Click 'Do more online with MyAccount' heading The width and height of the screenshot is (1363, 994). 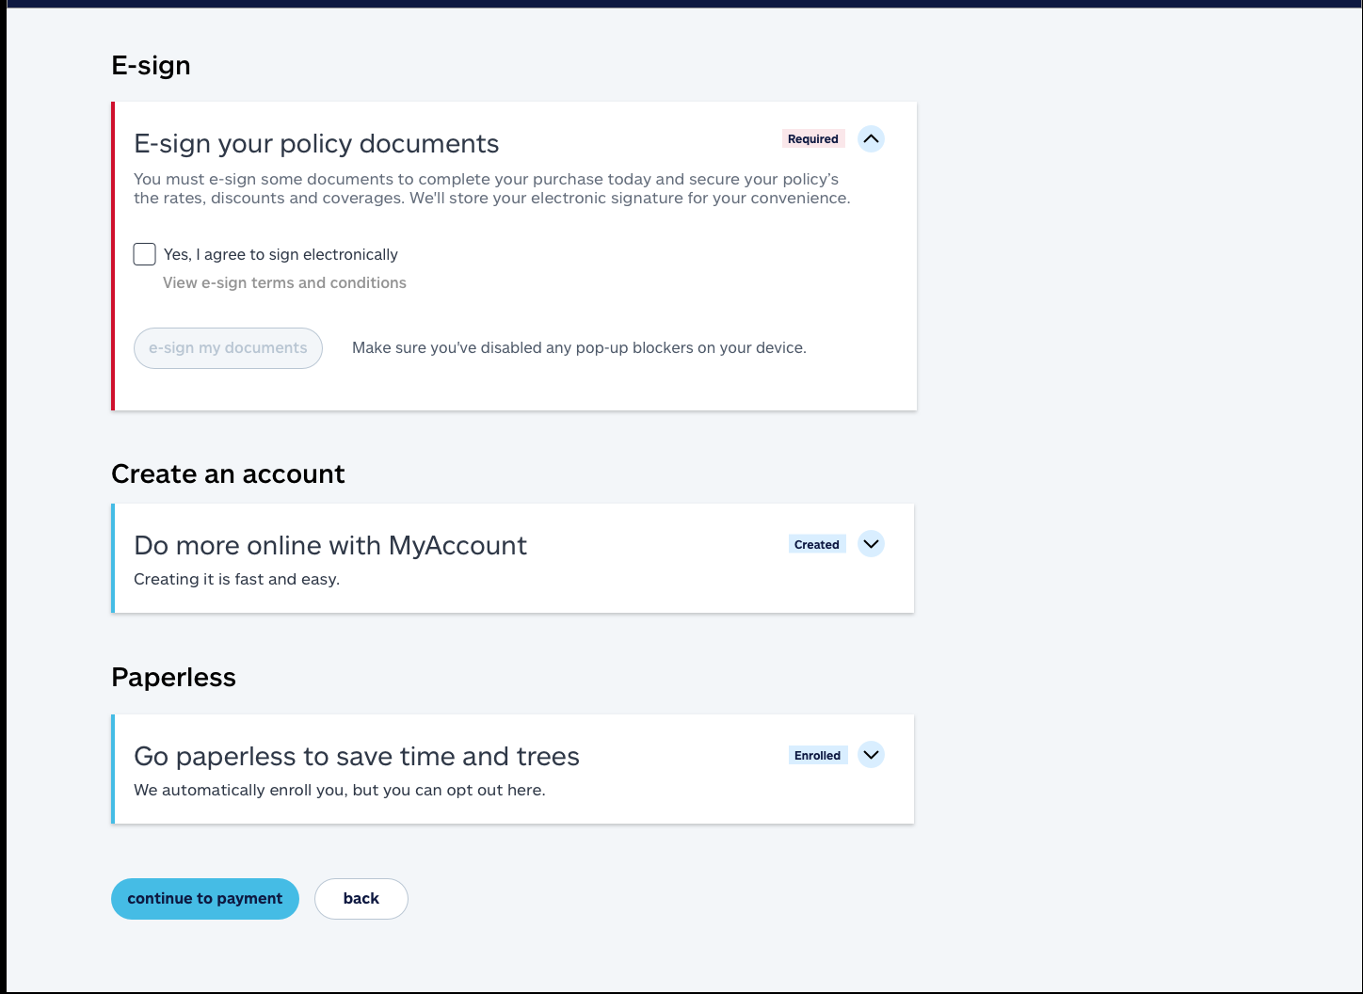tap(330, 546)
